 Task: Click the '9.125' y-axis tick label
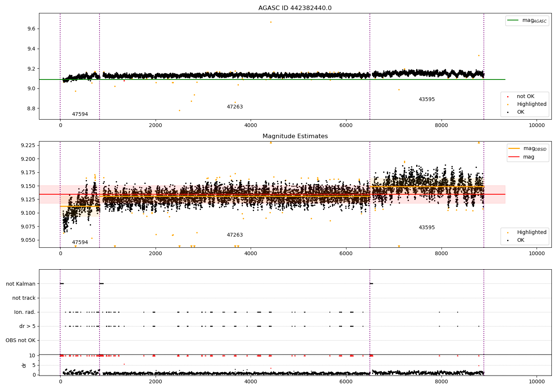28,200
